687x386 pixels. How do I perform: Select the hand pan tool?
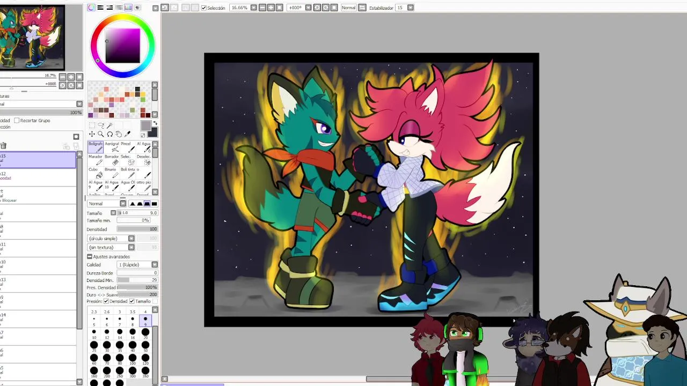pyautogui.click(x=119, y=134)
